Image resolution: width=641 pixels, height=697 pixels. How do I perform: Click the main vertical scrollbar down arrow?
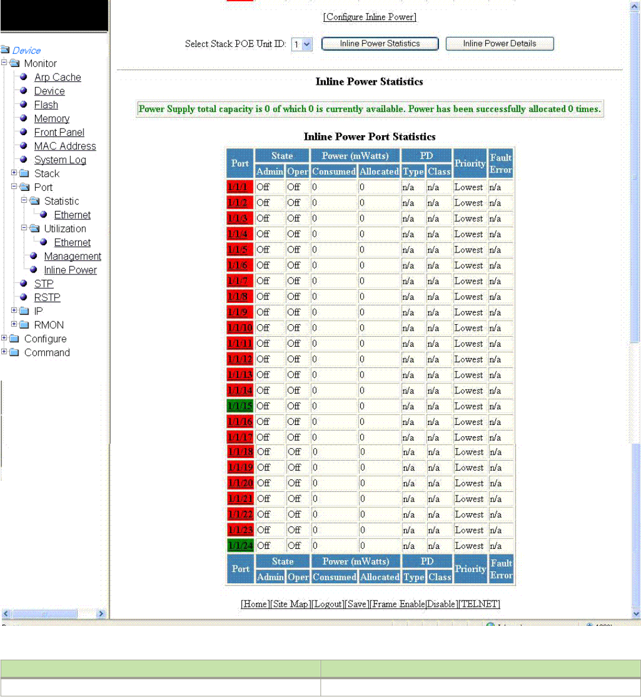636,613
